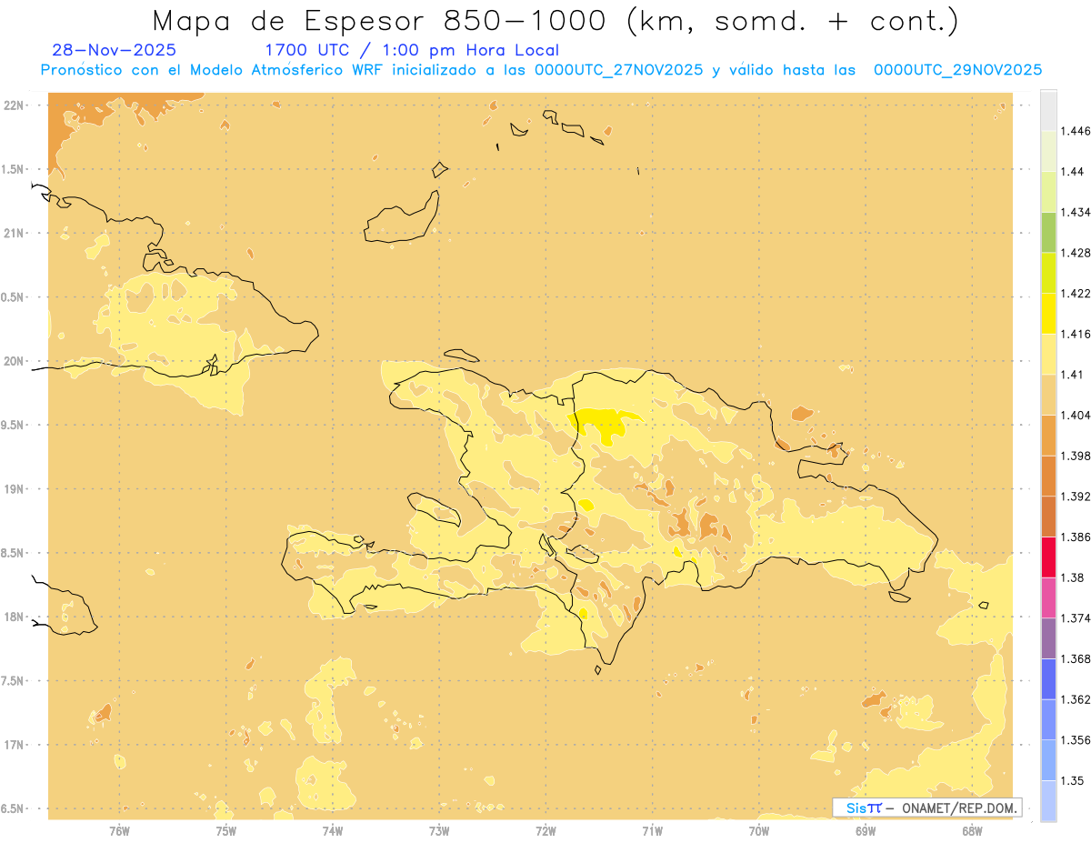Click the 75W longitude axis label
Viewport: 1091px width, 843px height.
pos(225,830)
